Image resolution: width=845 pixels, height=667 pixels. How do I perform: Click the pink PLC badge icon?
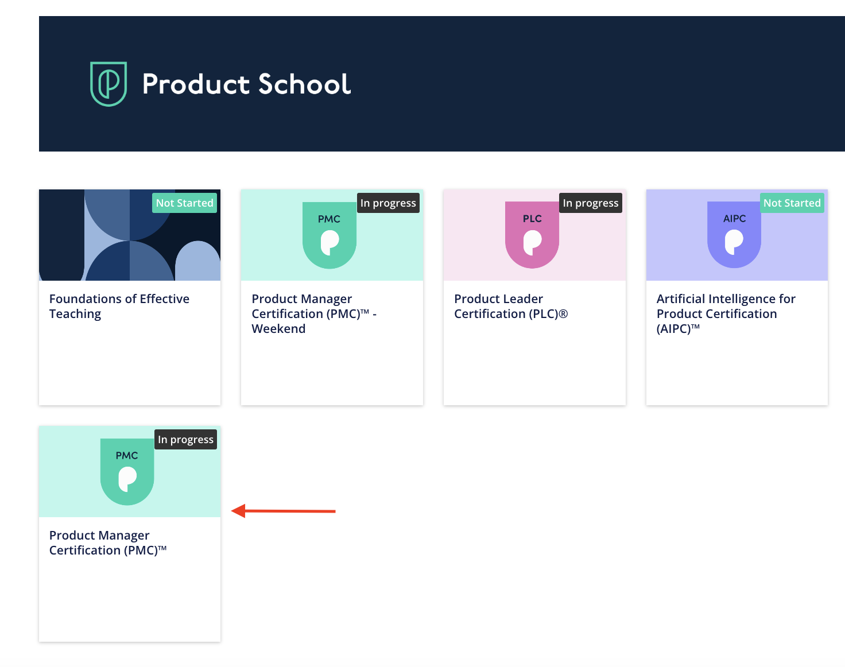tap(532, 235)
